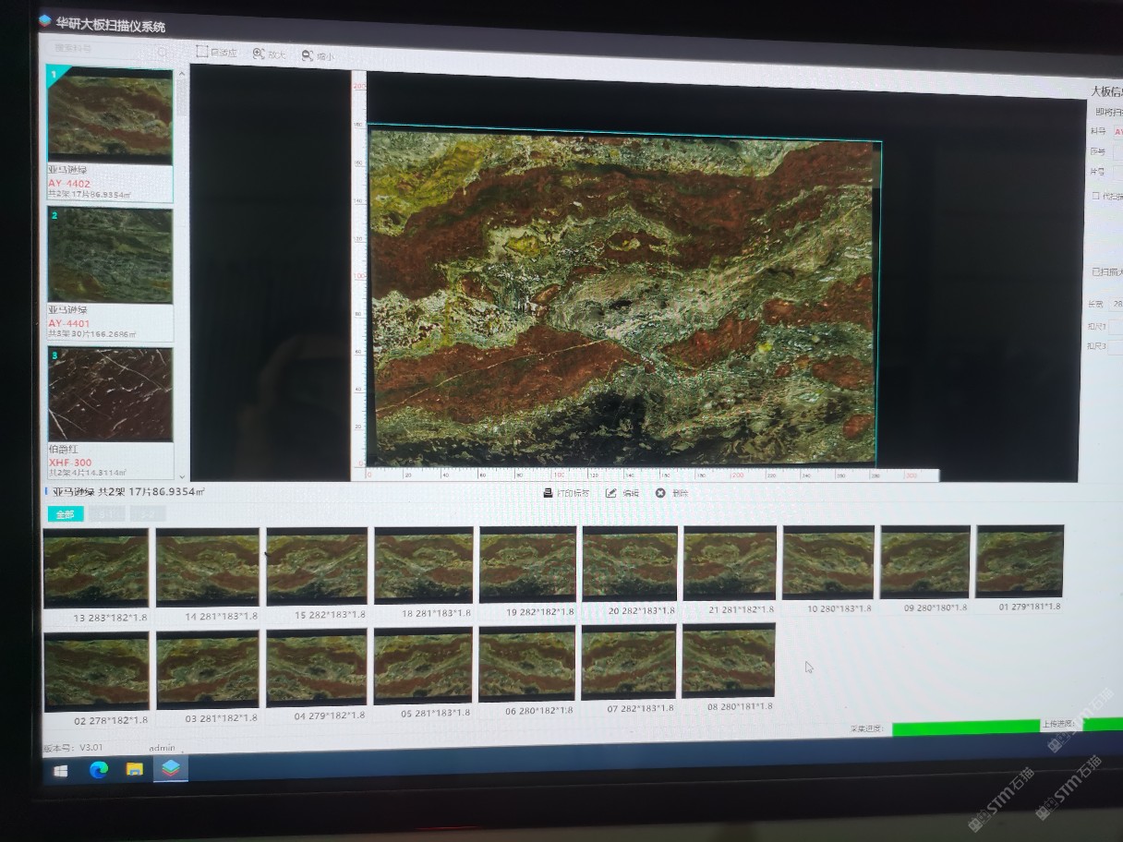Click the 自适应 fit-to-view icon
The width and height of the screenshot is (1123, 842).
click(202, 52)
